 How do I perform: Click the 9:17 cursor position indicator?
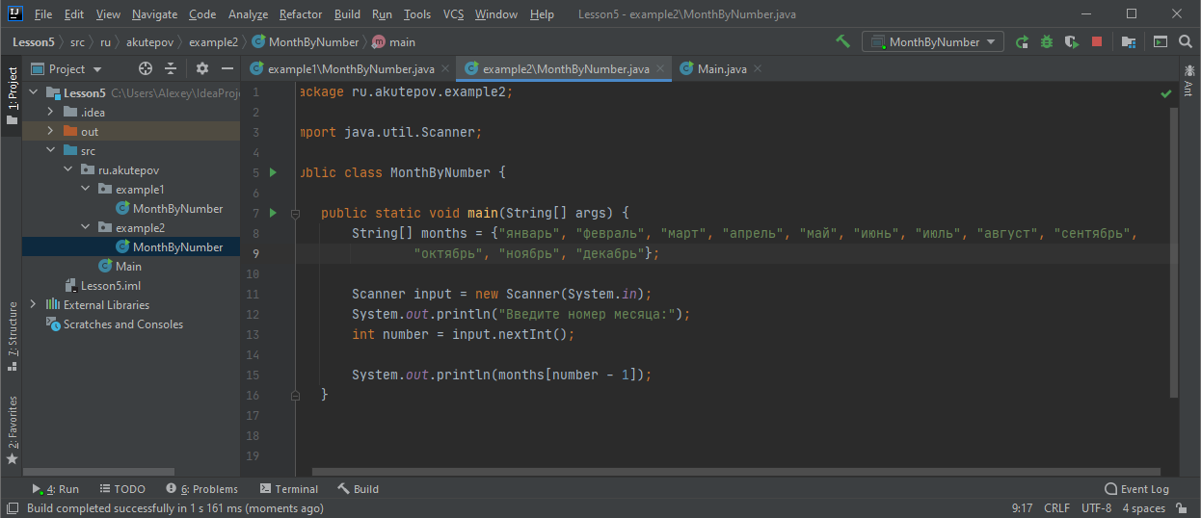click(1022, 508)
